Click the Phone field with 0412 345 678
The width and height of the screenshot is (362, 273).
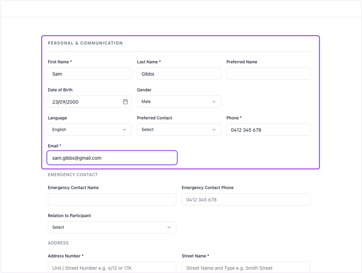tap(268, 130)
